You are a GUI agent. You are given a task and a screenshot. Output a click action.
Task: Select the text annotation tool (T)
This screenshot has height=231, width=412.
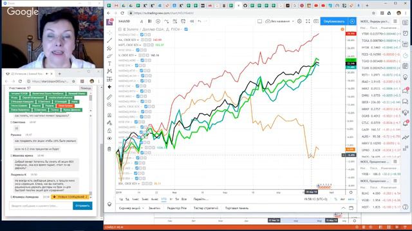click(109, 64)
